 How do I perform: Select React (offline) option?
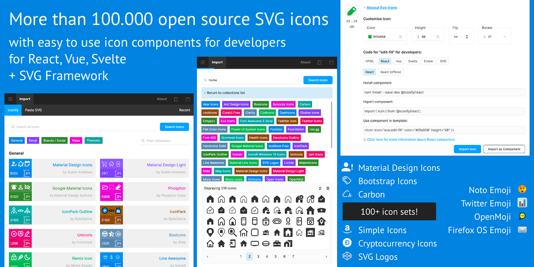point(391,72)
